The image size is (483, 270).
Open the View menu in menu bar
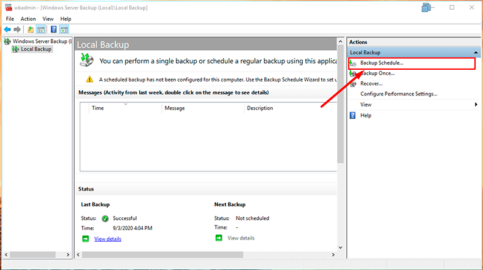pos(48,19)
